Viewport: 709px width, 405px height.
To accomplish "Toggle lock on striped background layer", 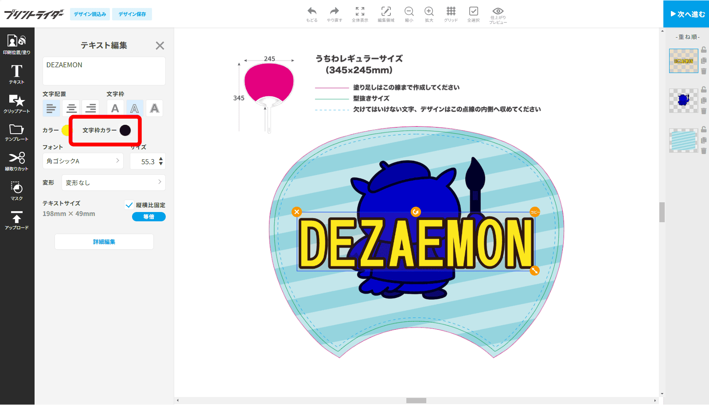I will click(704, 129).
